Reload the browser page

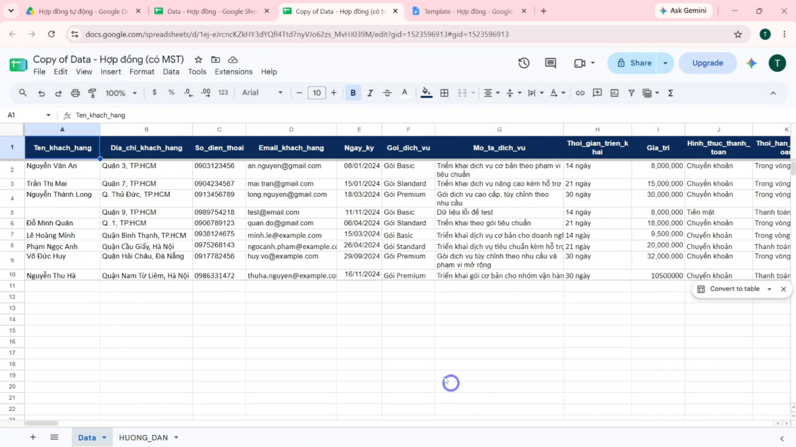click(51, 34)
